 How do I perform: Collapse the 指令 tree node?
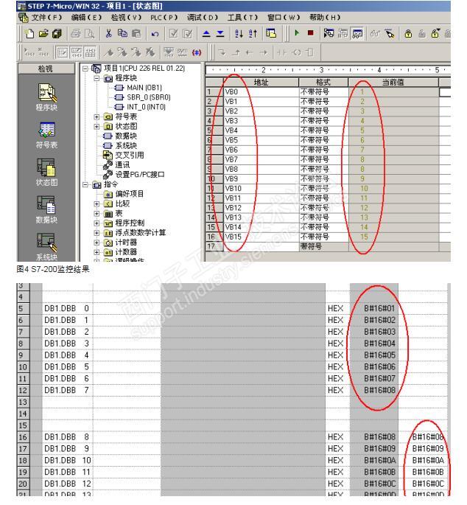pos(85,184)
